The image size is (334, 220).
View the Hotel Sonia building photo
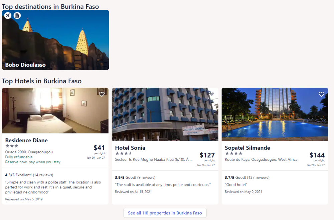[165, 114]
